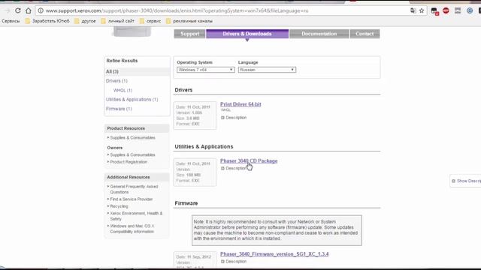Screen dimensions: 481x270
Task: Bookmark this page with the star icon
Action: (x=422, y=10)
